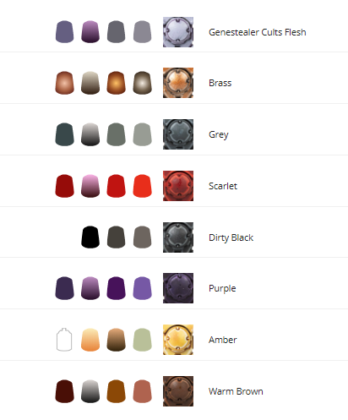Viewport: 348px width, 420px height.
Task: Click the Grey scheme label
Action: coord(219,134)
